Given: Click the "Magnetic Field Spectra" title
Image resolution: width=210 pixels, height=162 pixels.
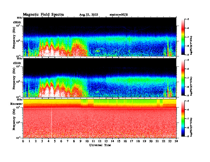Looking at the screenshot, I should [43, 15].
